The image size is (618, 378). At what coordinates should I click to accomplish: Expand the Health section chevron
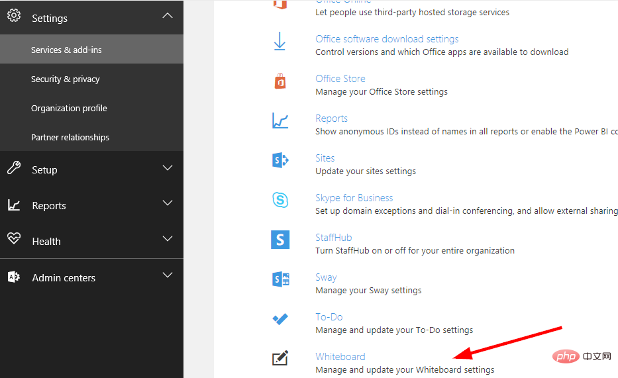point(168,238)
